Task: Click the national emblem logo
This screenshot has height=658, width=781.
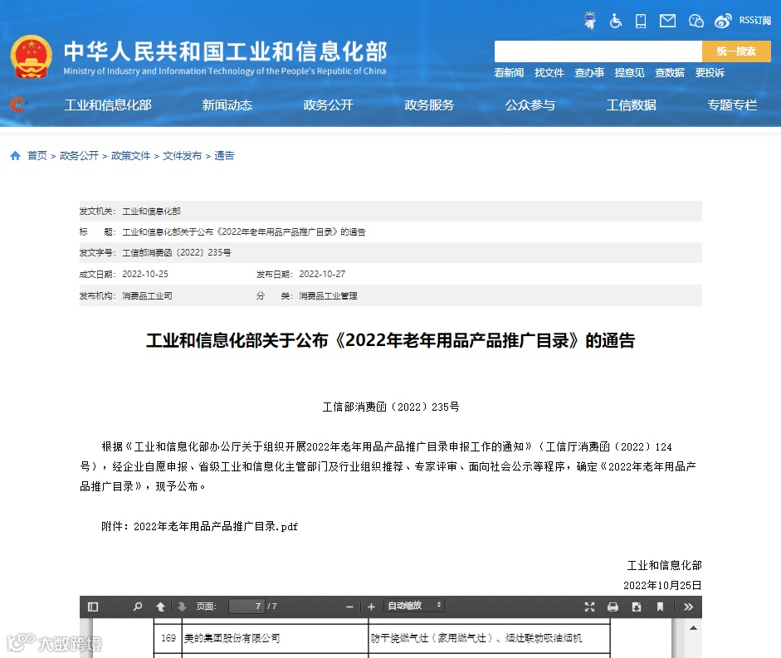Action: [32, 56]
